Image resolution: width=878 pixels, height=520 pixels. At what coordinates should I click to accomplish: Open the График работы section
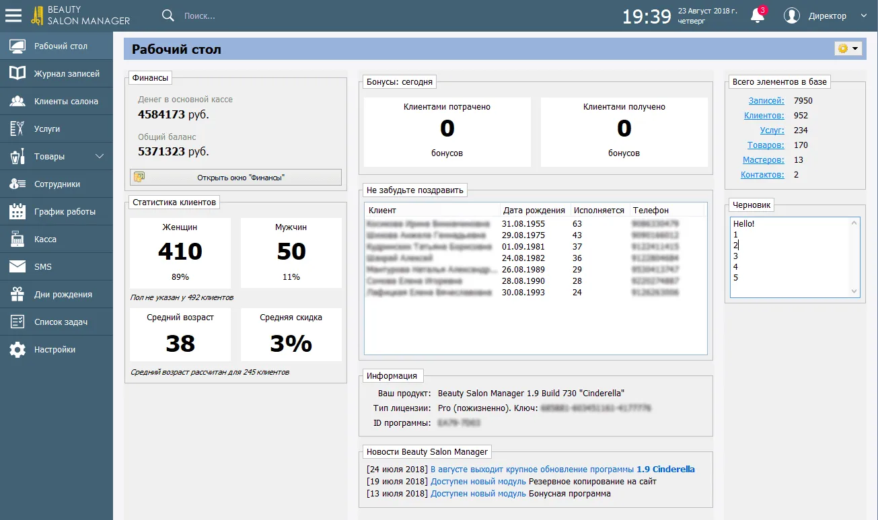(57, 211)
